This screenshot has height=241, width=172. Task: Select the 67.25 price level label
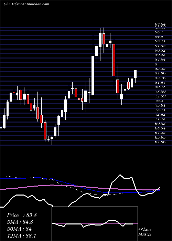[161, 133]
